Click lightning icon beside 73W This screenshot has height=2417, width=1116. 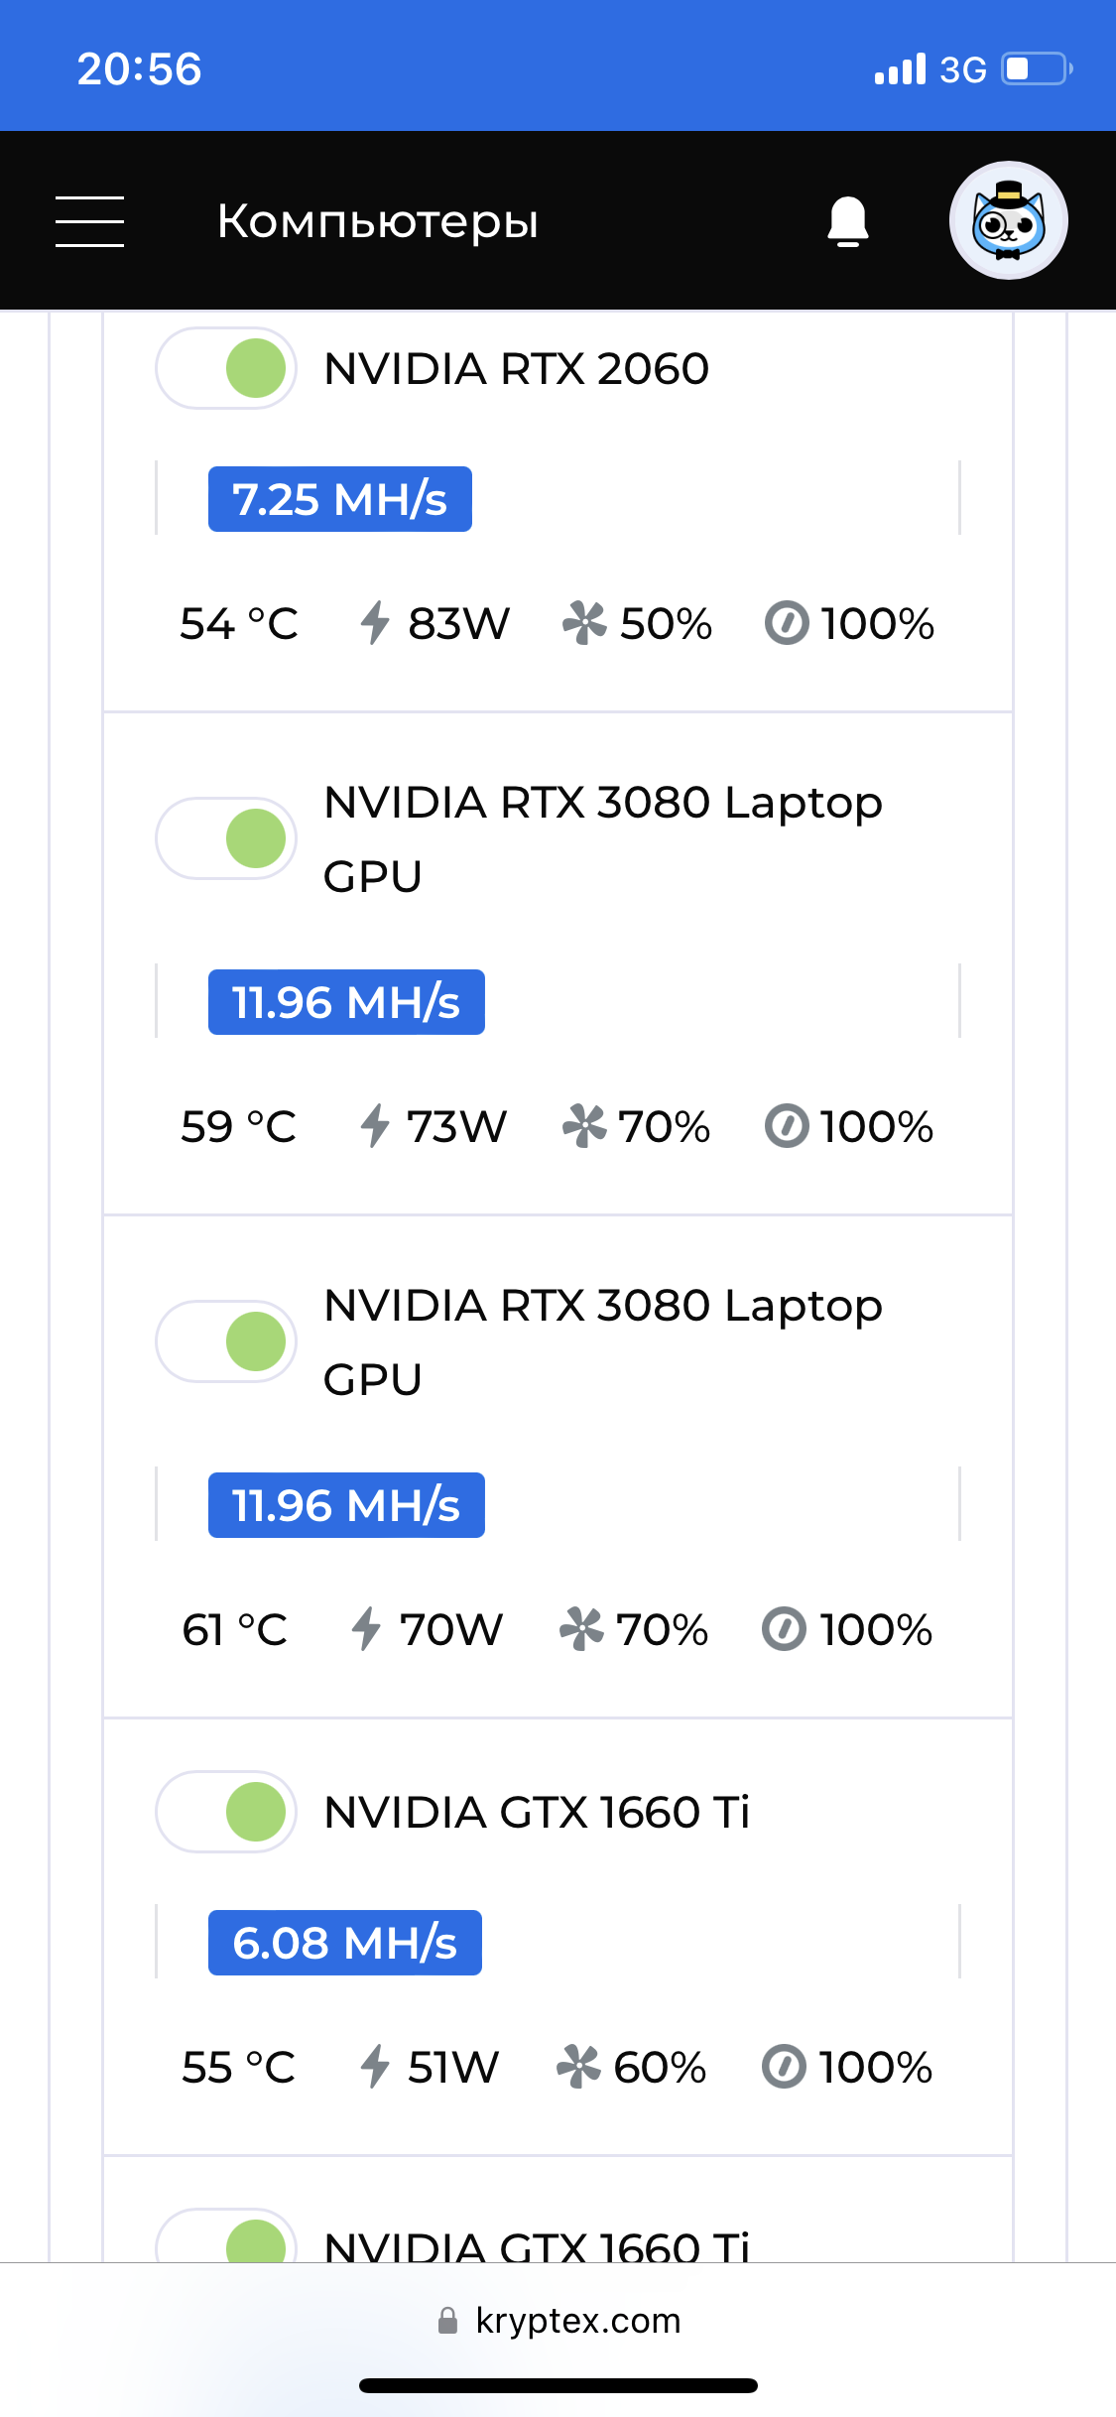(375, 1126)
